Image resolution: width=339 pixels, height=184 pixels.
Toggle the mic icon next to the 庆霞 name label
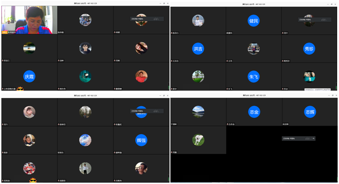coord(3,89)
